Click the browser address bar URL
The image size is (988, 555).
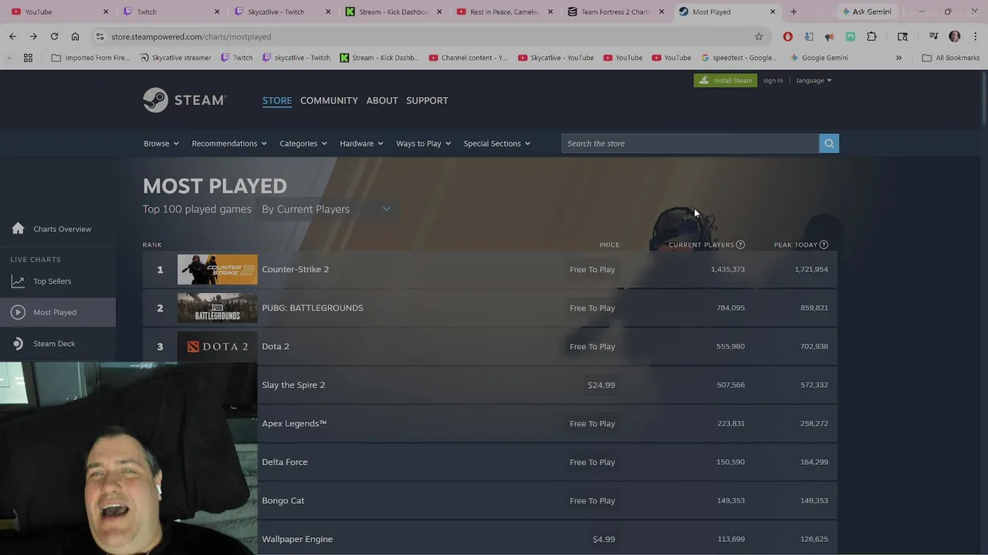click(191, 36)
